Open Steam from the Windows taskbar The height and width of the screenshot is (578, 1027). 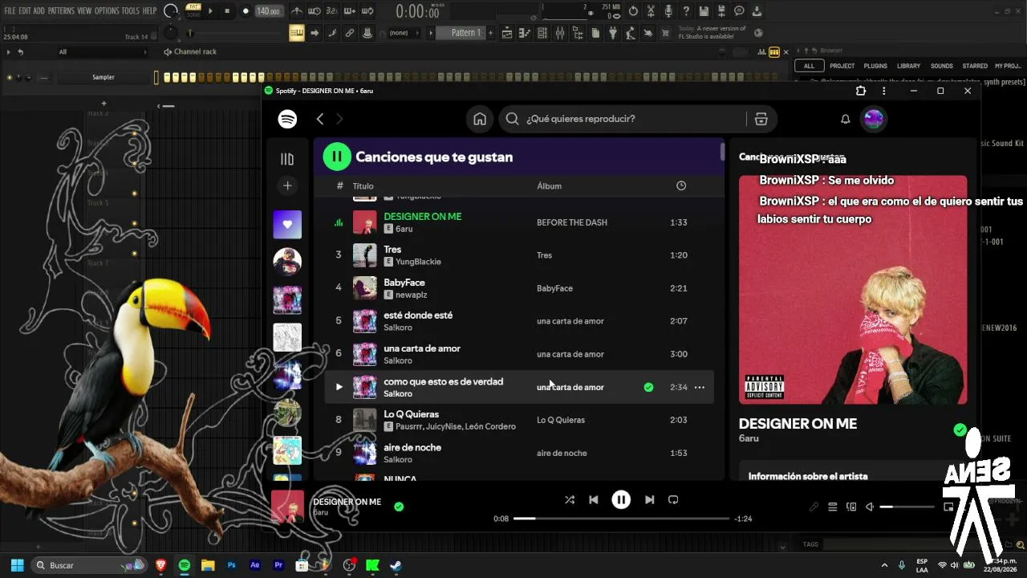pyautogui.click(x=396, y=565)
